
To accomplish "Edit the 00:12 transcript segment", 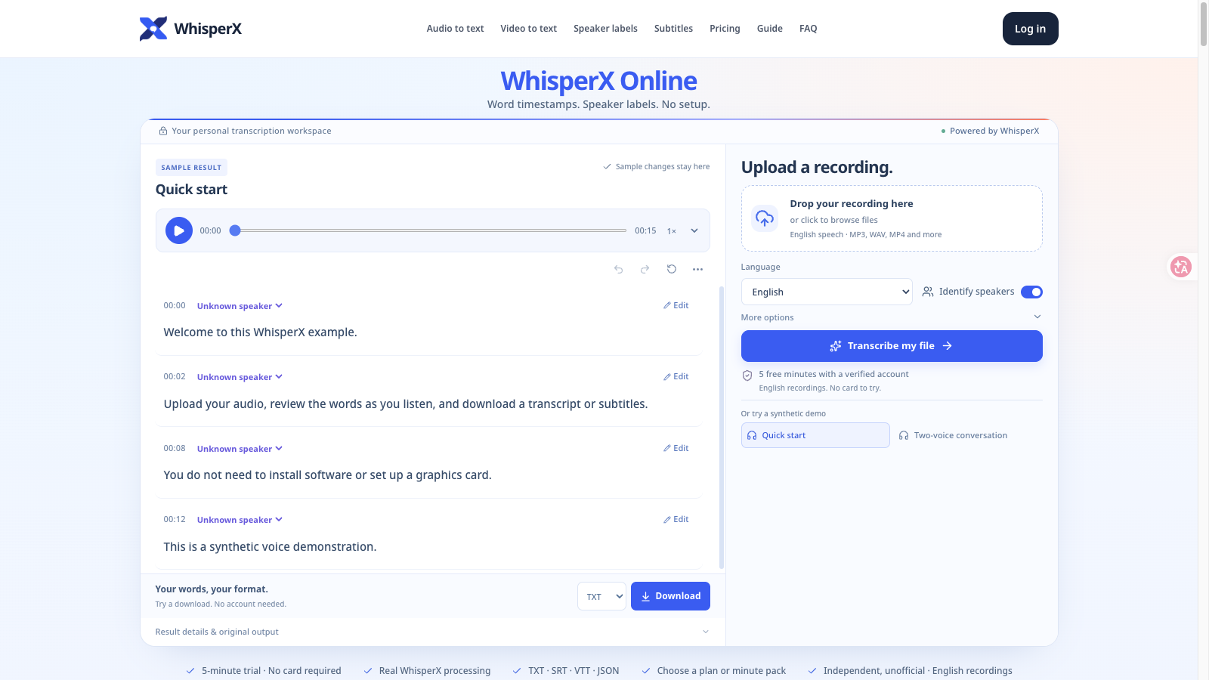I will (x=676, y=519).
